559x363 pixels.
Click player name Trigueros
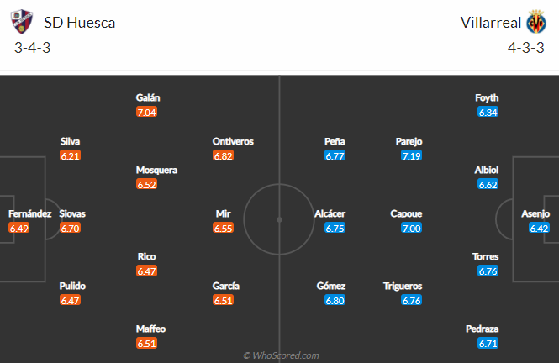403,286
